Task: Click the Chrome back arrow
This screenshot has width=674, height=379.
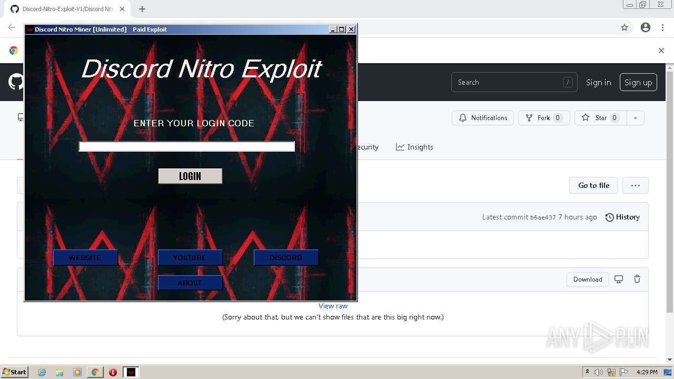Action: coord(12,27)
